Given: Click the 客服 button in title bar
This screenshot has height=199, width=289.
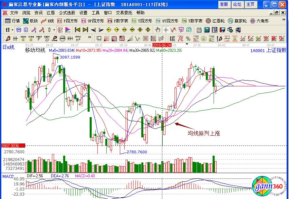Looking at the screenshot, I should click(224, 4).
